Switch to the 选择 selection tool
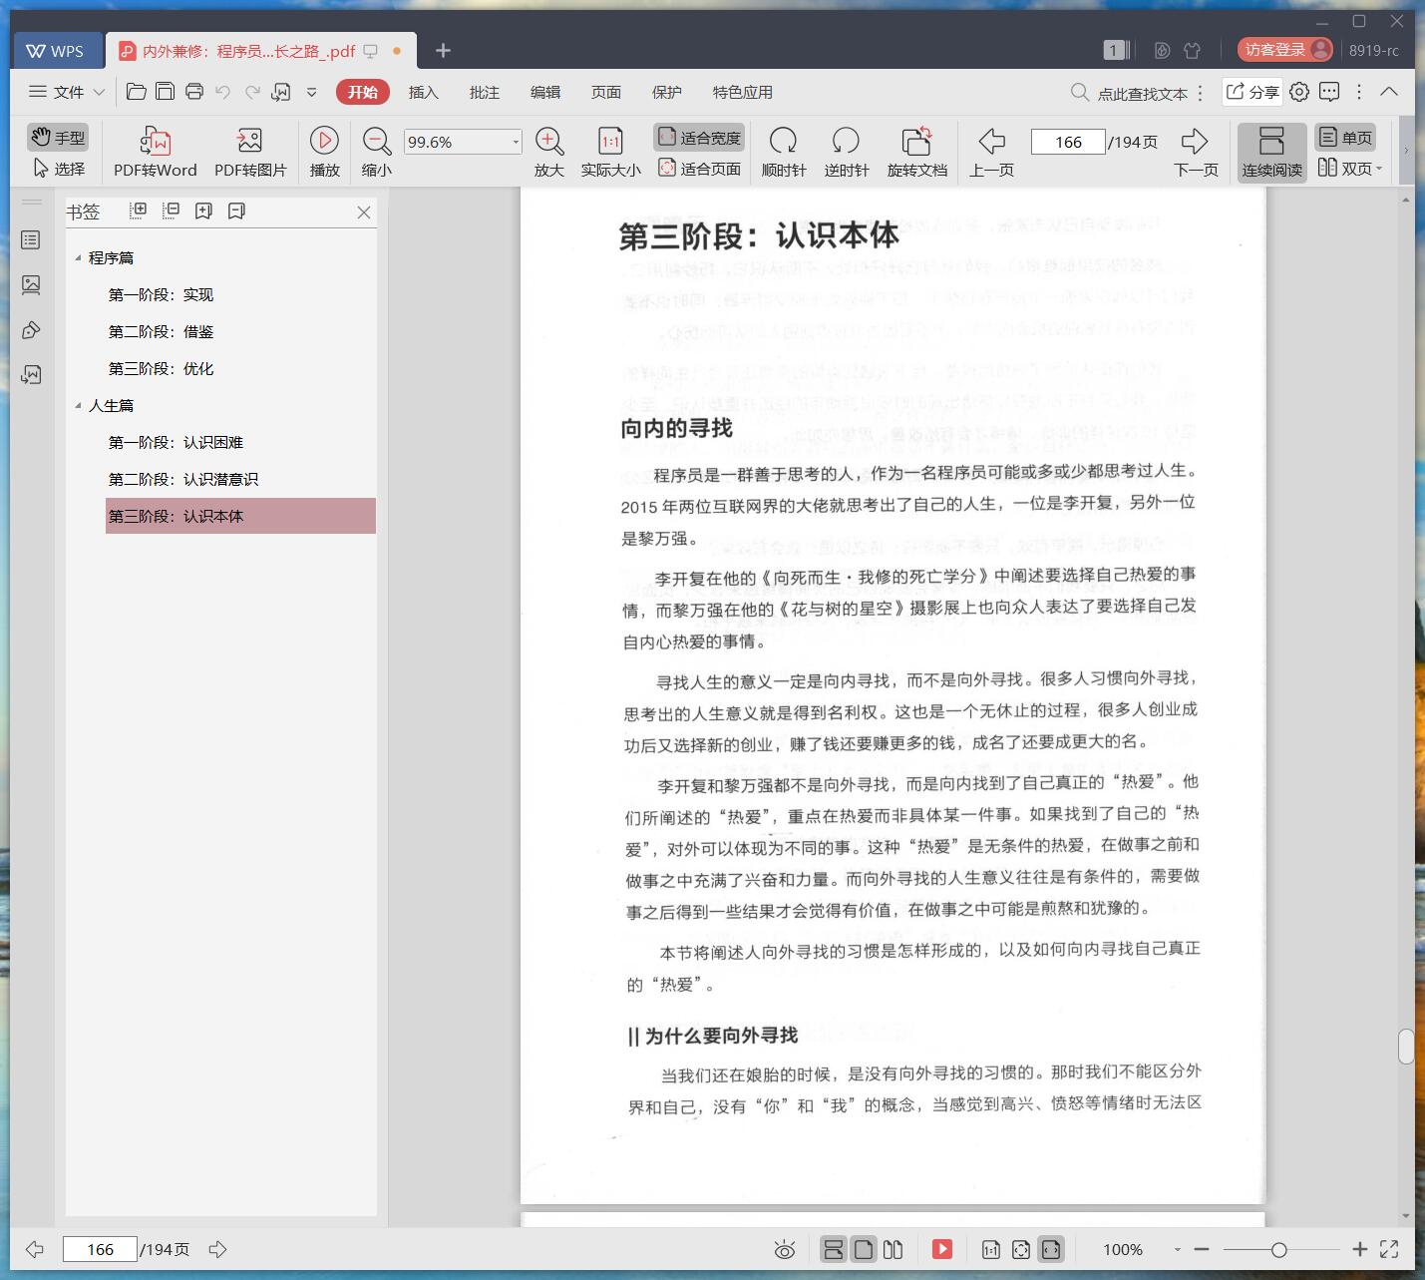This screenshot has width=1425, height=1280. coord(58,169)
